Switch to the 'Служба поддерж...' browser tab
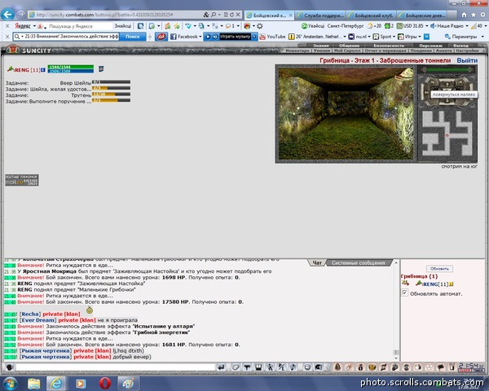 tap(320, 15)
